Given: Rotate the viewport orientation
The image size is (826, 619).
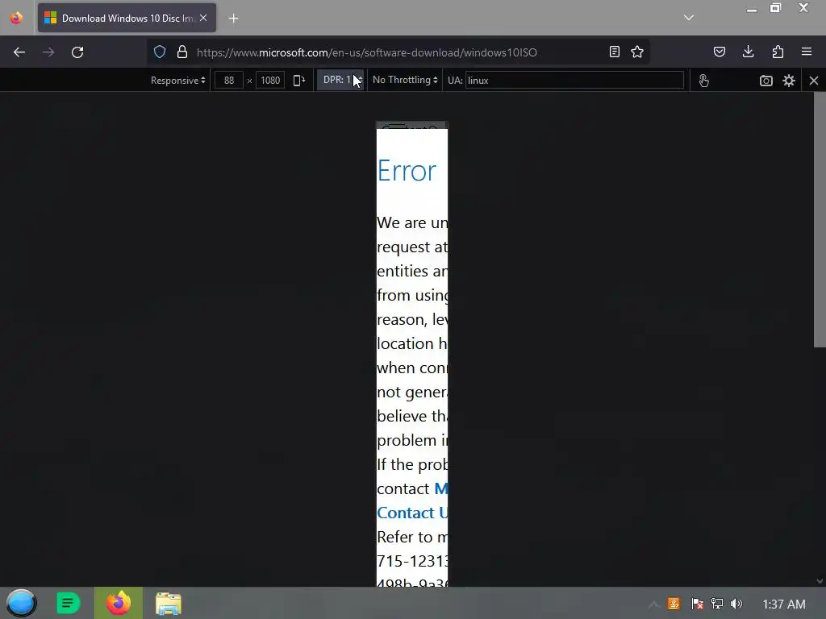Looking at the screenshot, I should coord(299,81).
